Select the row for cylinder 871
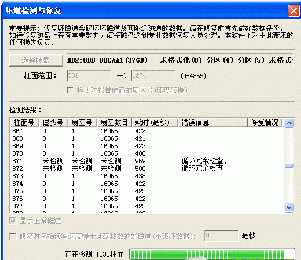 [147, 161]
